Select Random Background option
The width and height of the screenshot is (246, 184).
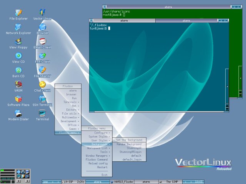(129, 144)
